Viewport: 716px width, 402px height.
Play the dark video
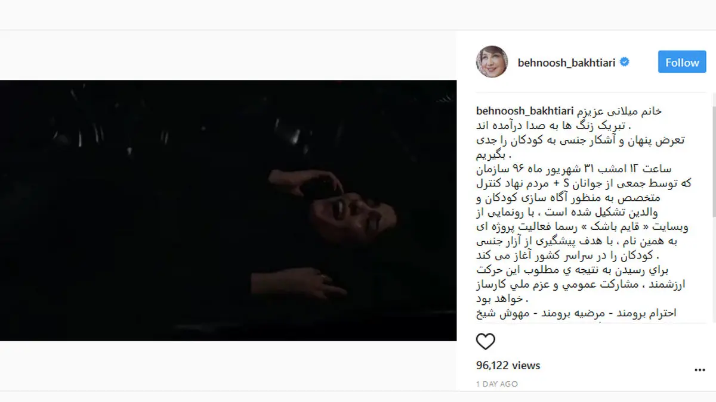tap(228, 210)
